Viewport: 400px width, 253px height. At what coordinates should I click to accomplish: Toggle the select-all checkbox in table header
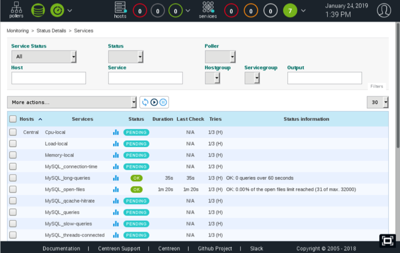point(13,119)
